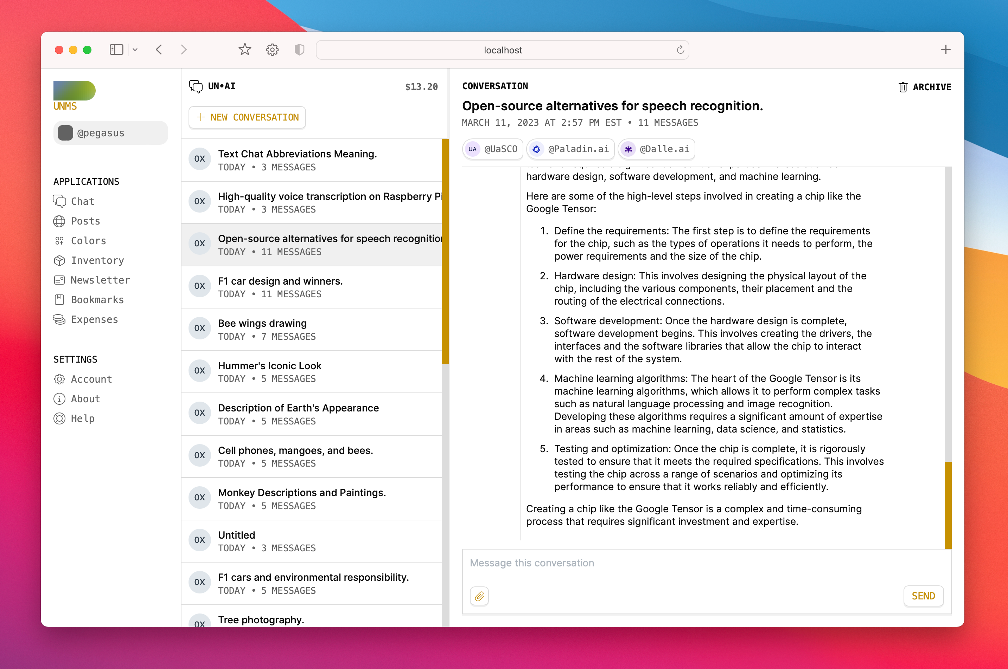The image size is (1008, 669).
Task: Open the Colors application
Action: 88,241
